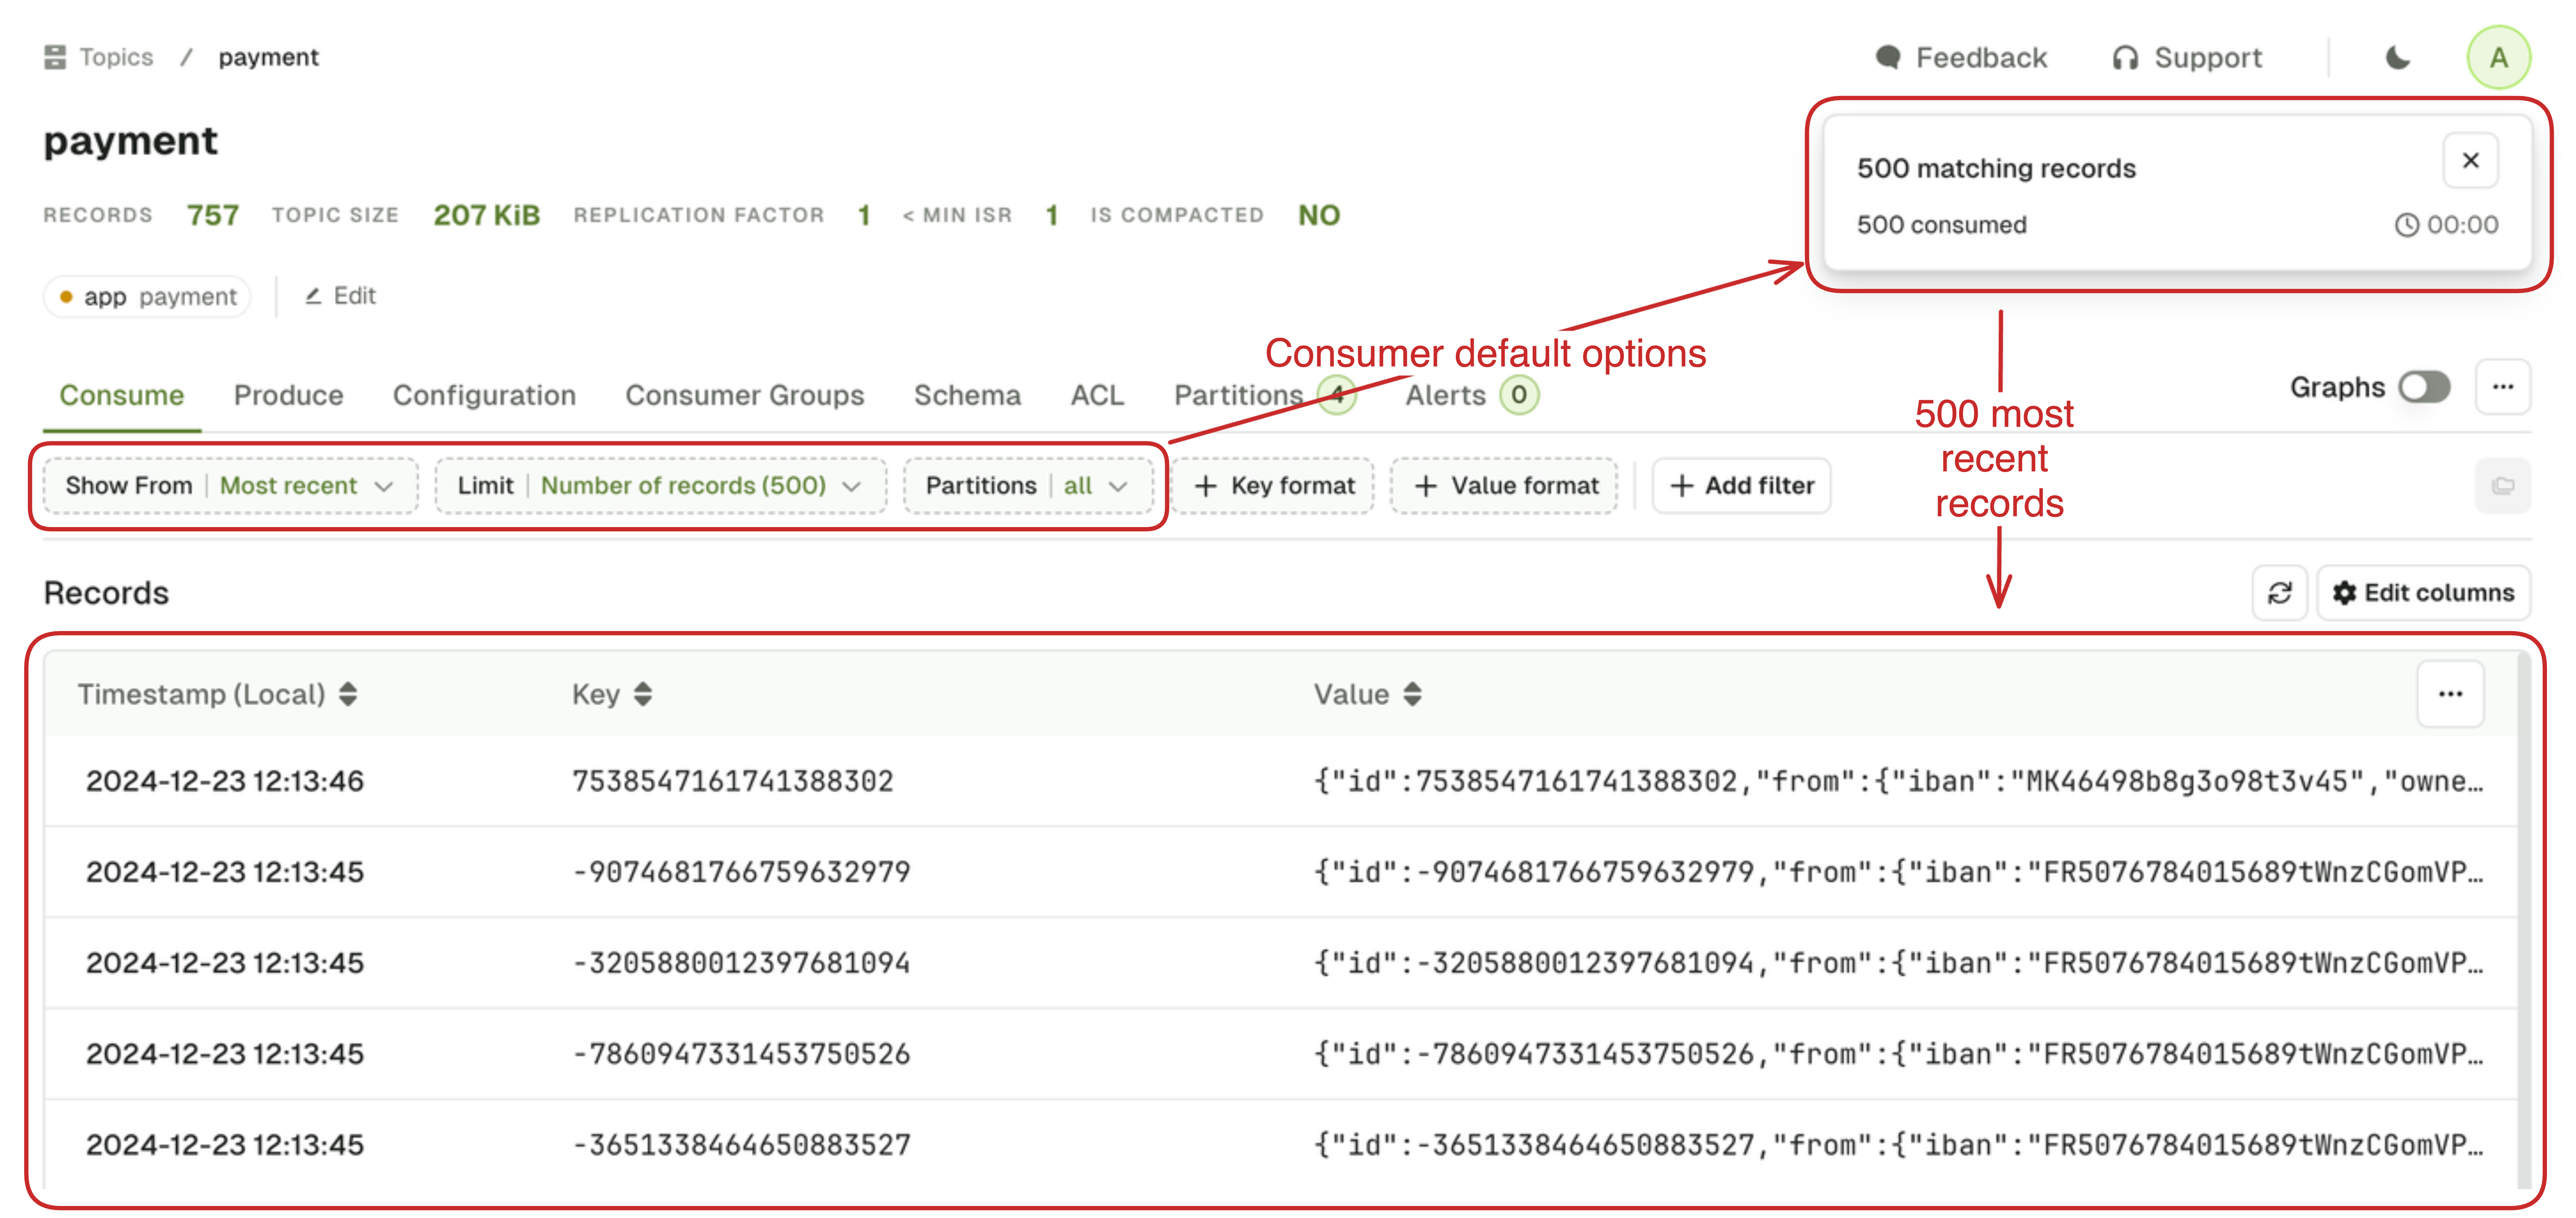Close the 500 matching records notification
Image resolution: width=2576 pixels, height=1218 pixels.
pos(2470,160)
